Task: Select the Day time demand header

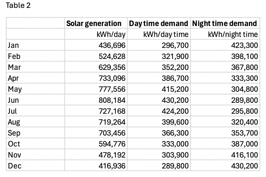Action: point(158,23)
